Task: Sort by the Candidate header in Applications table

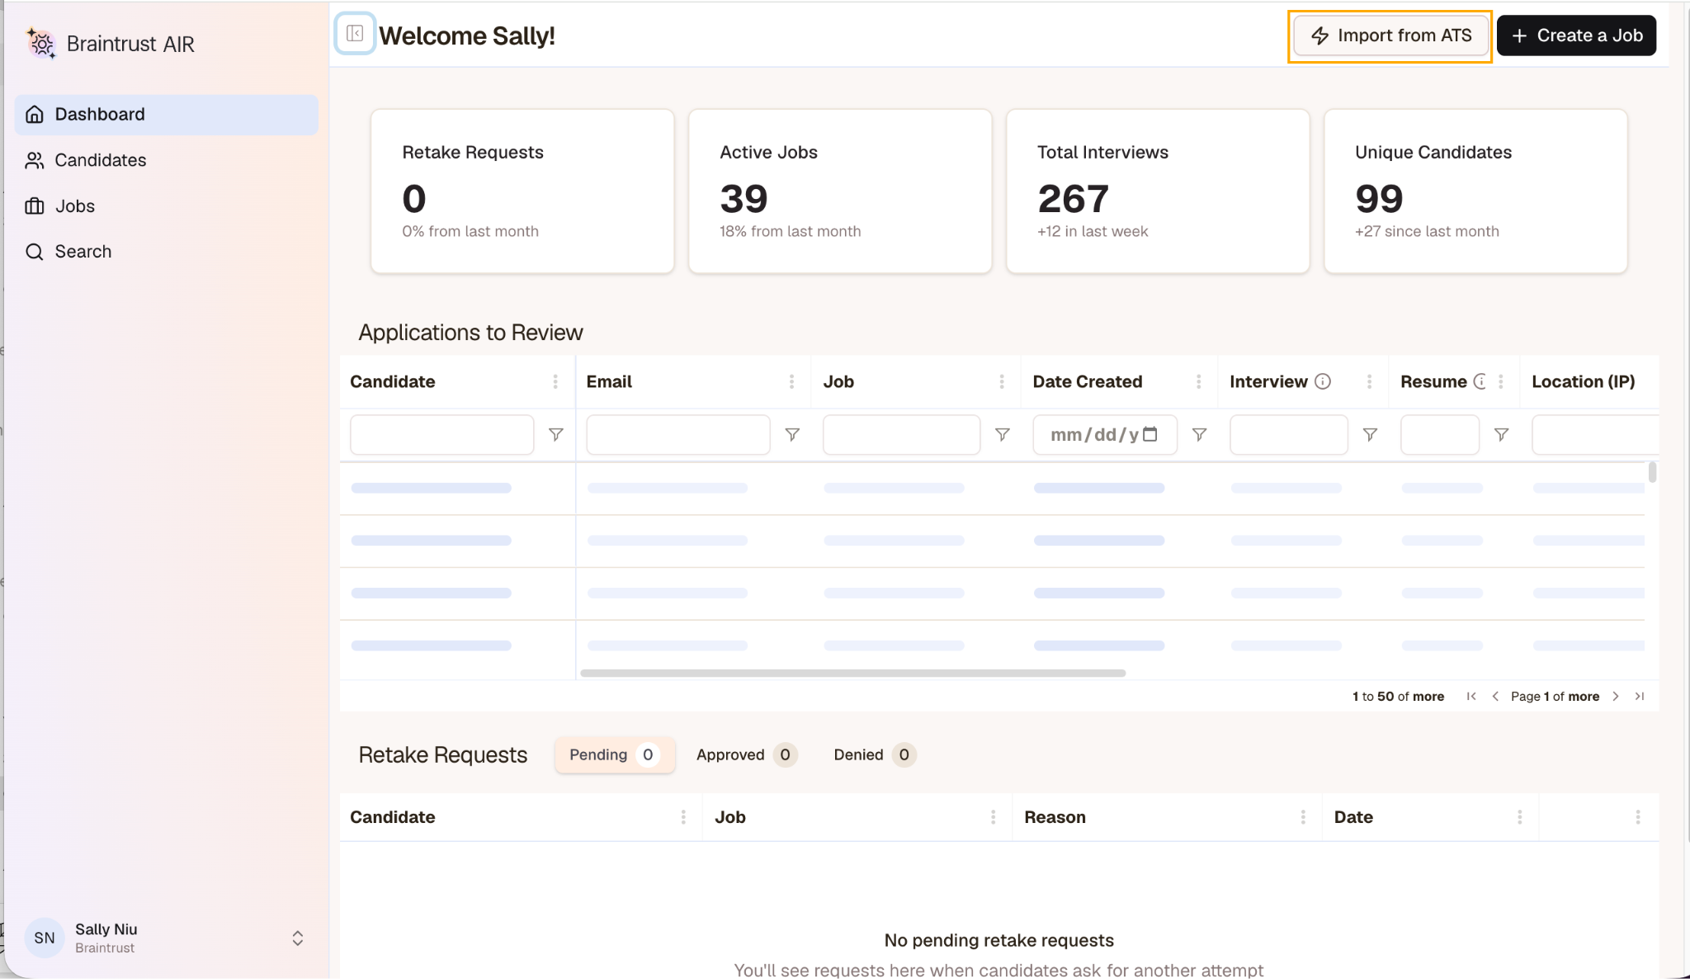Action: point(393,381)
